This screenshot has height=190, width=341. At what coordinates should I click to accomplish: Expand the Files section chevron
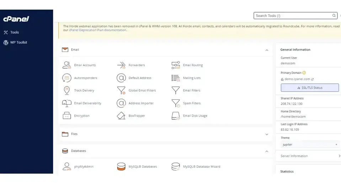tap(267, 134)
